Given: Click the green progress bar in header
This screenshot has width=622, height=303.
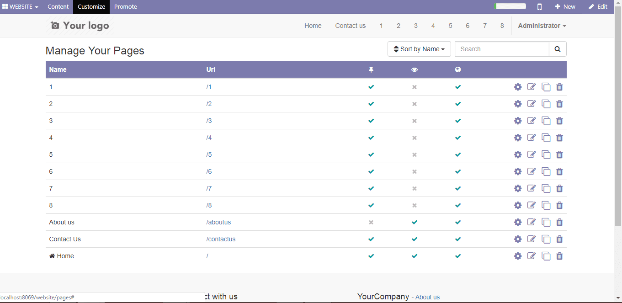Looking at the screenshot, I should click(510, 6).
